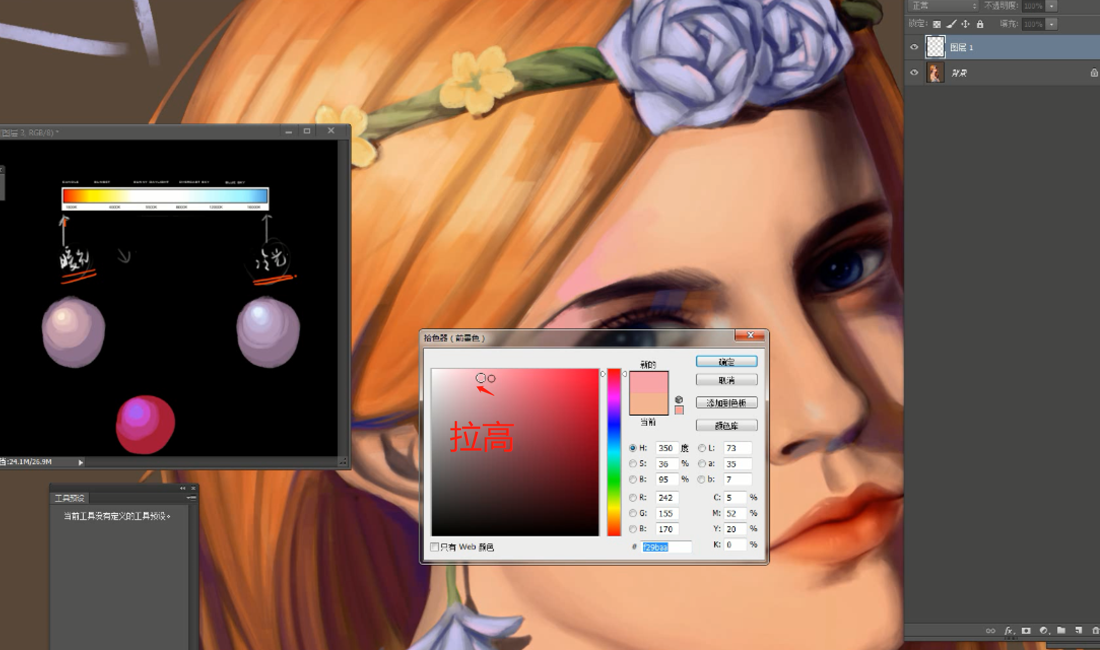This screenshot has height=650, width=1100.
Task: Enable 只有 Web 颜色 checkbox
Action: (x=435, y=547)
